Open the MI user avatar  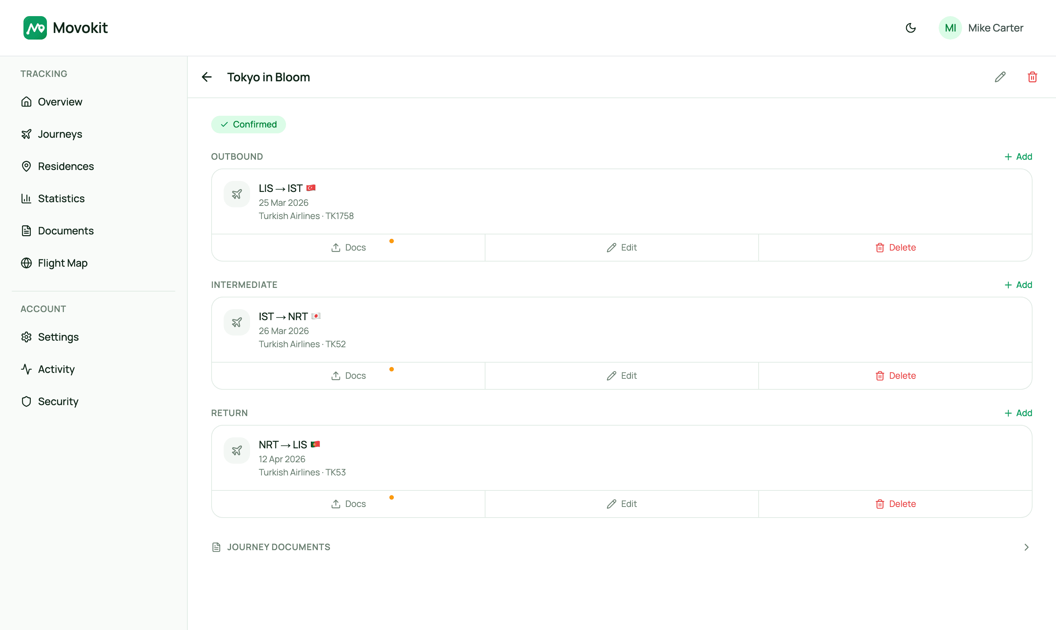click(950, 28)
